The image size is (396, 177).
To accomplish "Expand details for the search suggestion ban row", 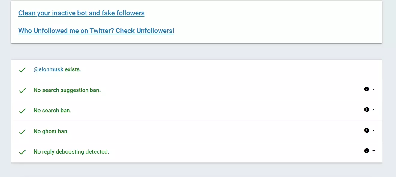I will (373, 89).
